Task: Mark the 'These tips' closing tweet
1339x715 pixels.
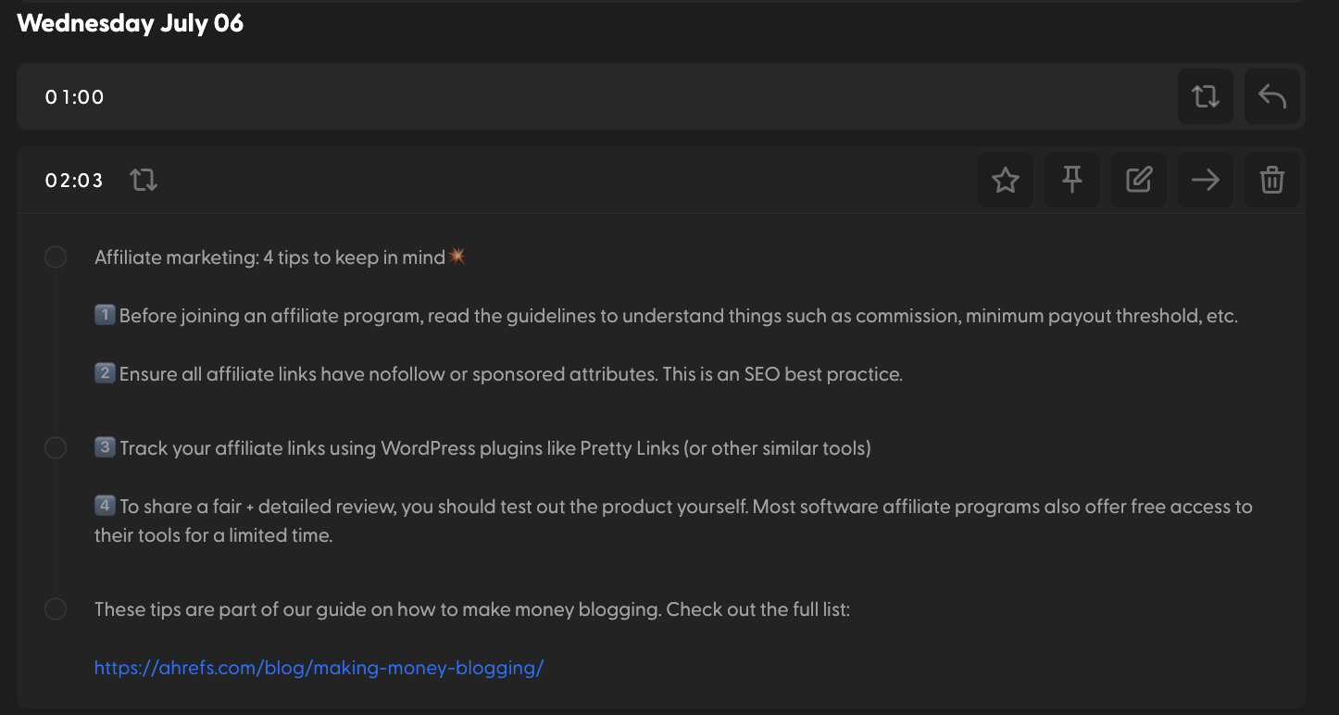Action: click(55, 608)
